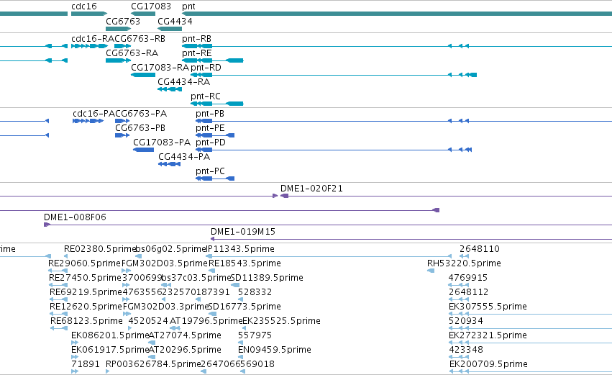
Task: Click EST SD11389.5prime
Action: point(267,278)
